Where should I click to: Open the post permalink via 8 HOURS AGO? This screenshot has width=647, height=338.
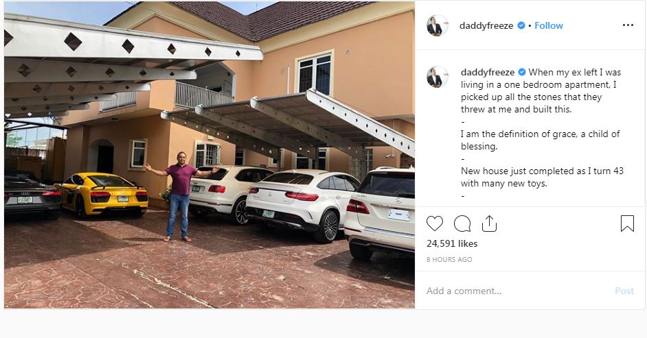[x=449, y=259]
